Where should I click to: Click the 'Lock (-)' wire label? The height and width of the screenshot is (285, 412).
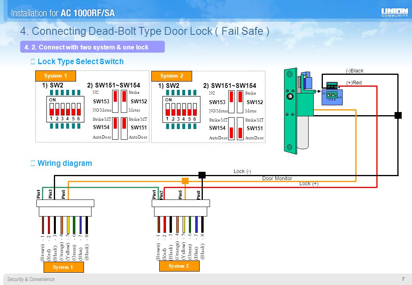pos(242,171)
